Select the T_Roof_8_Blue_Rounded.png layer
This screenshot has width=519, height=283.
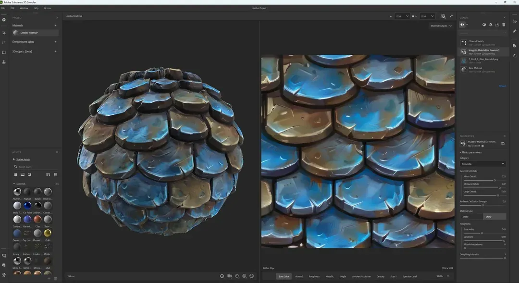481,61
